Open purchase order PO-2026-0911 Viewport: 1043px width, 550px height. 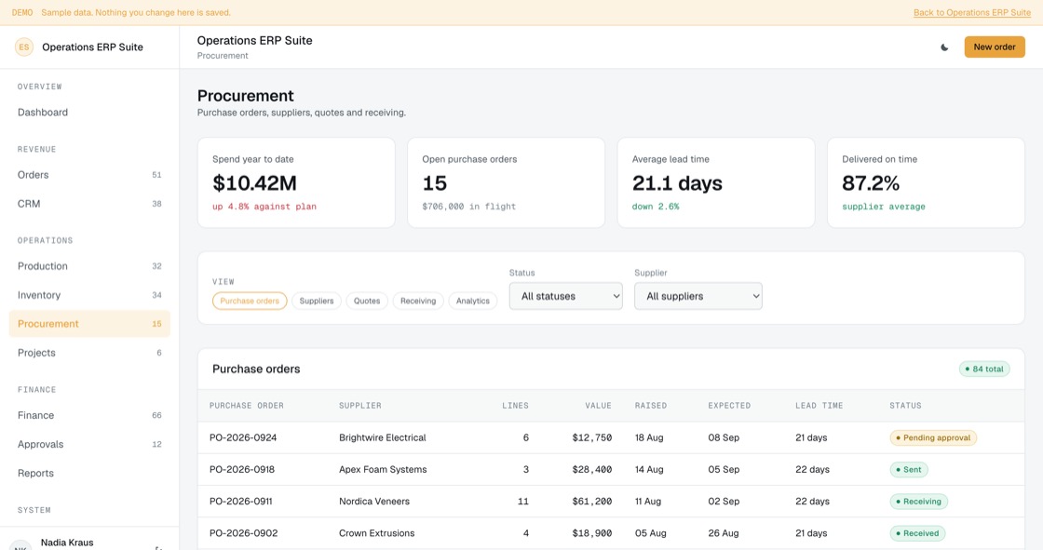(241, 502)
